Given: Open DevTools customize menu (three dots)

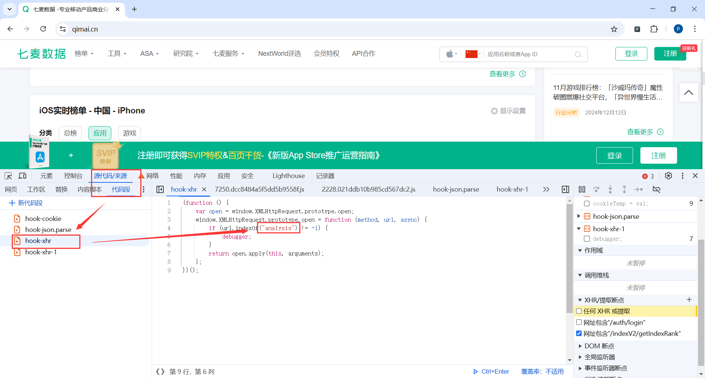Looking at the screenshot, I should (x=683, y=176).
